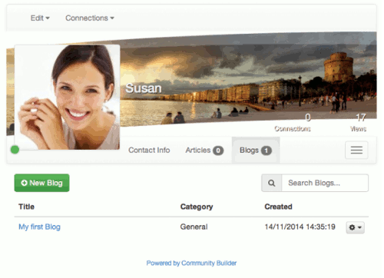Image resolution: width=384 pixels, height=278 pixels.
Task: Open the Edit dropdown menu
Action: [x=40, y=18]
